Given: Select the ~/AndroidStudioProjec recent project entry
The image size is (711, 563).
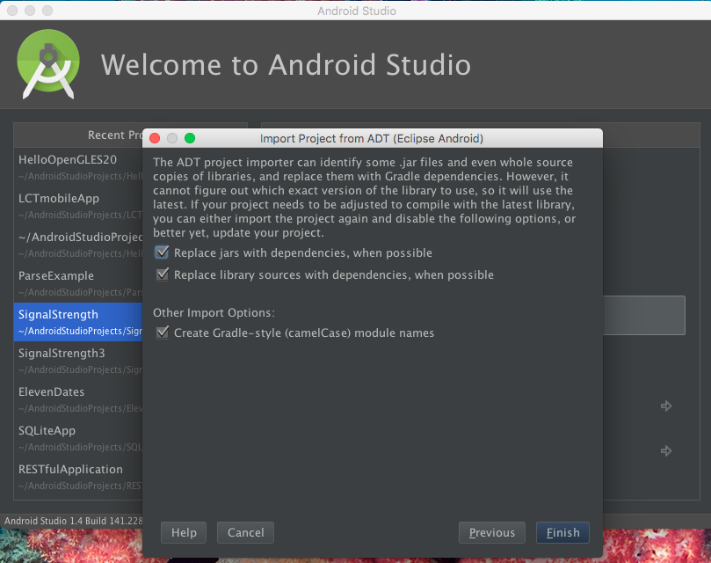Looking at the screenshot, I should (78, 245).
